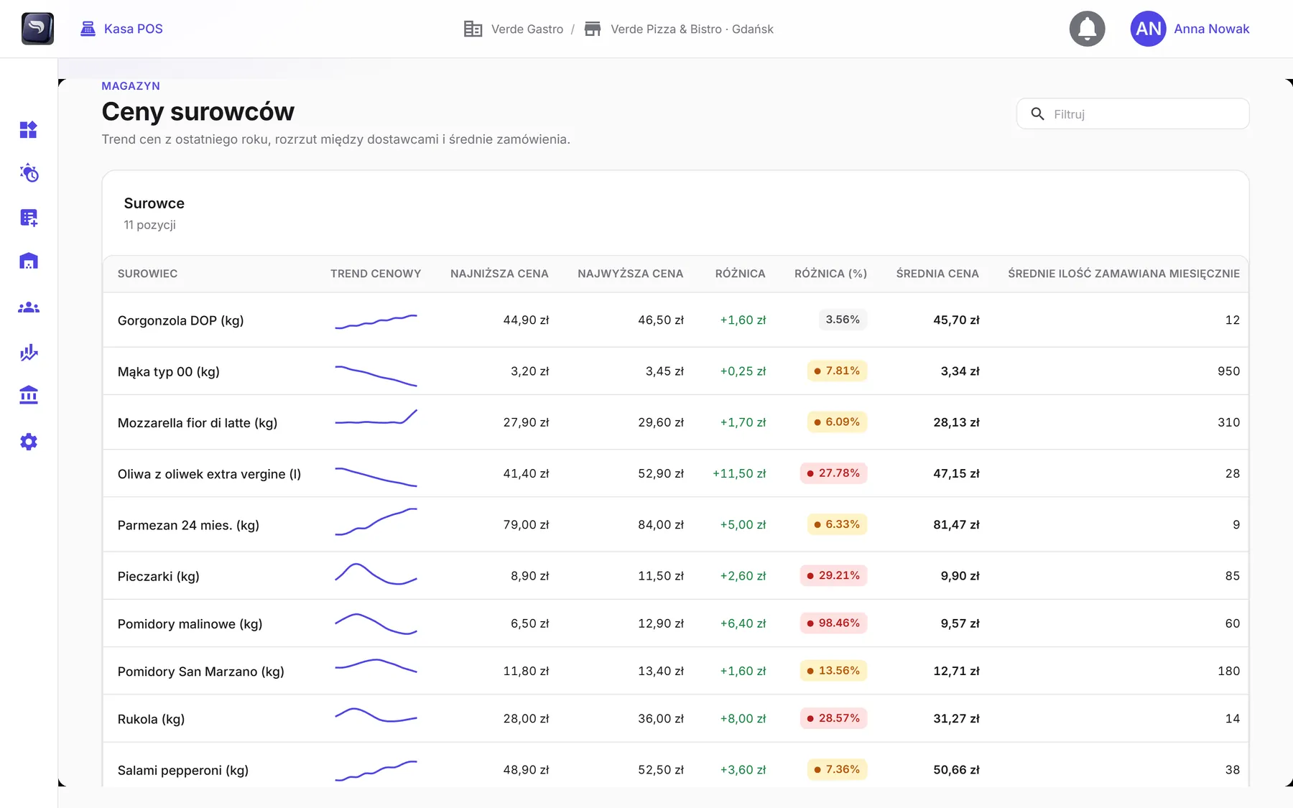Select the Pieczarki (kg) row name
Viewport: 1293px width, 808px height.
(x=158, y=576)
